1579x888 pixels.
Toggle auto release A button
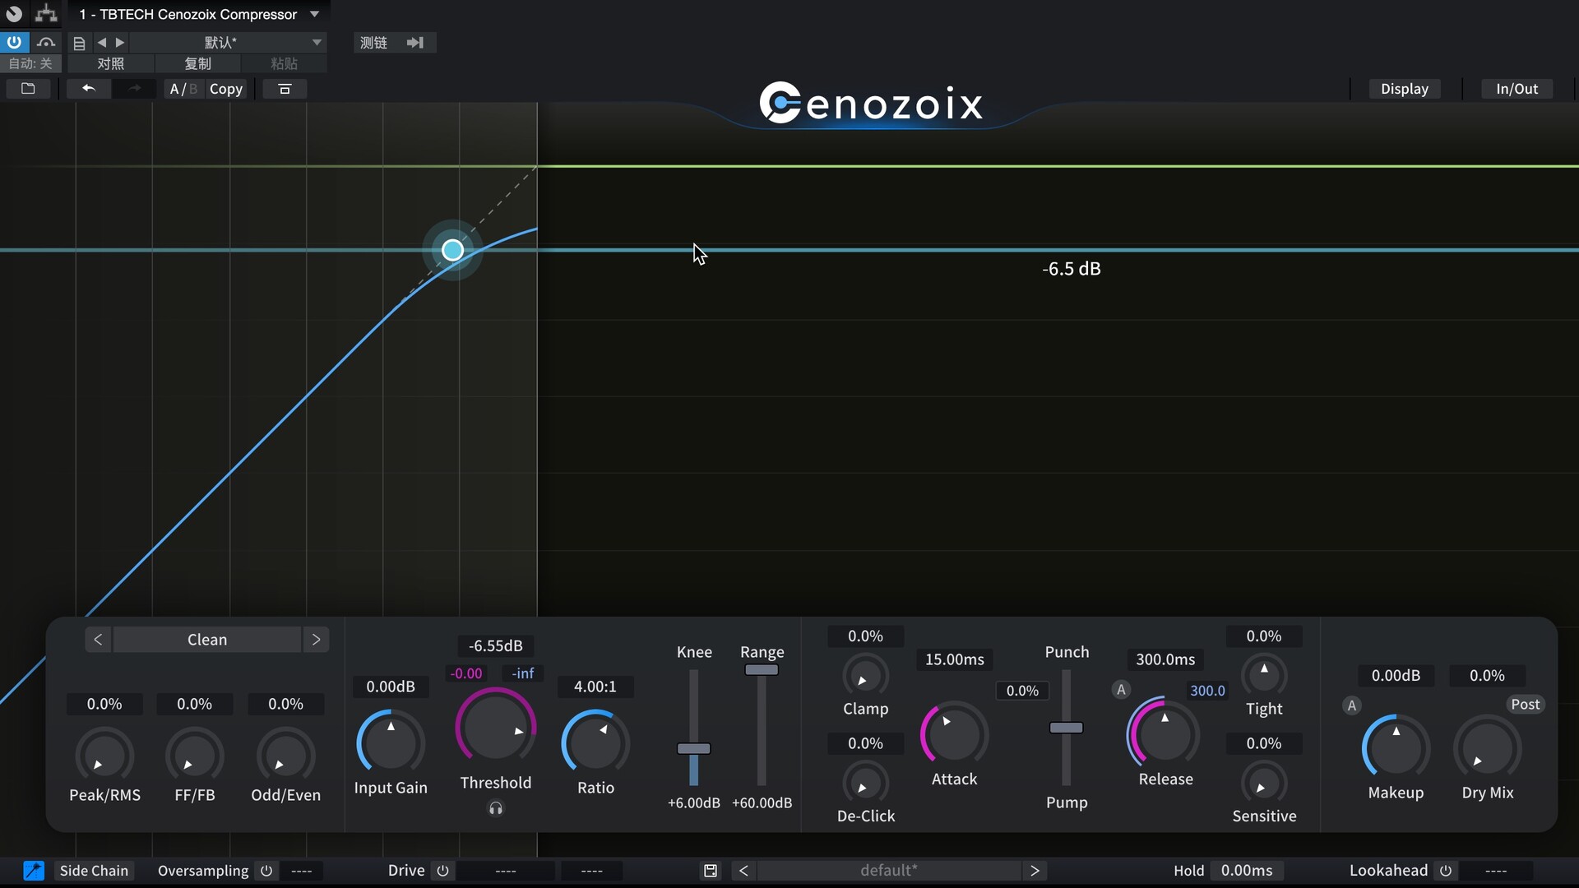1121,690
